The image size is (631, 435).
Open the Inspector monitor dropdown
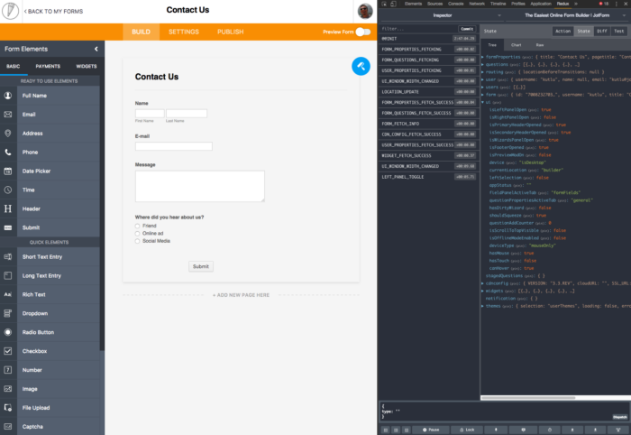click(443, 15)
